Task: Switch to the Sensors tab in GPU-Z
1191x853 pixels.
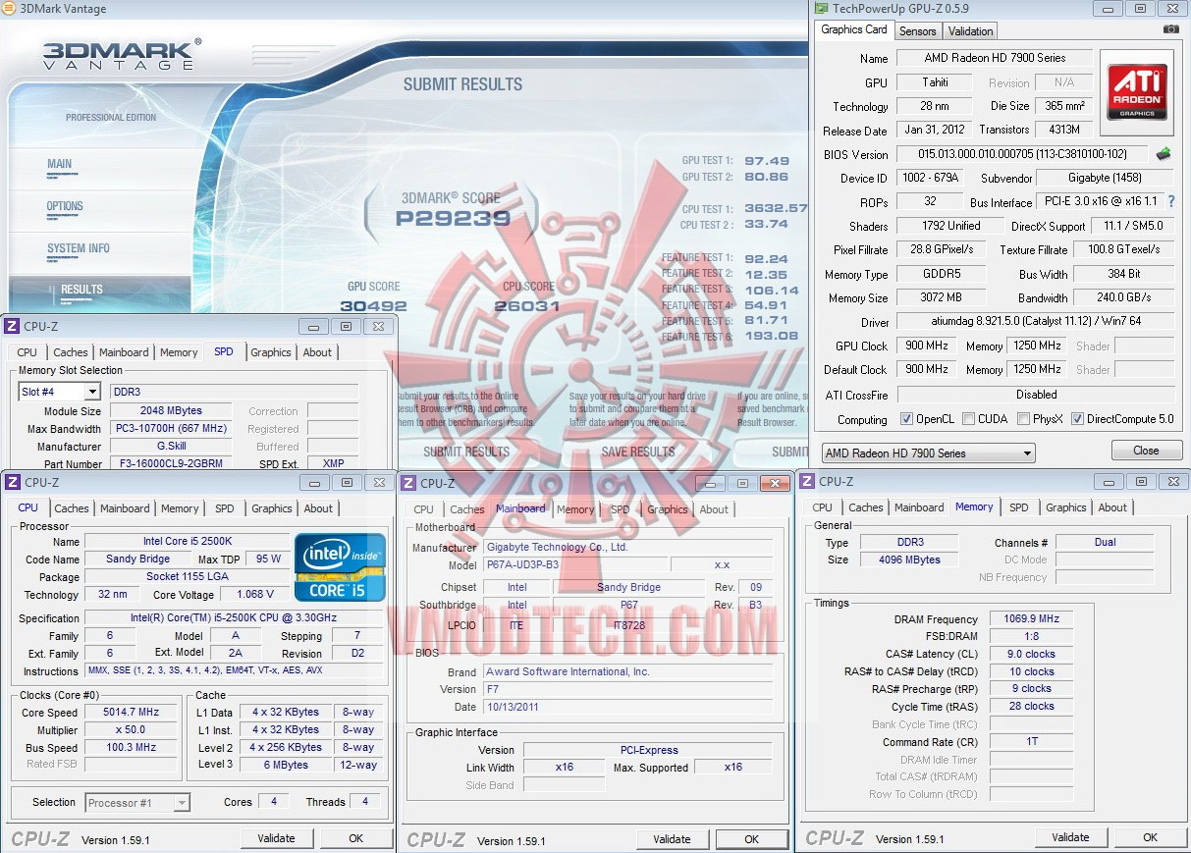Action: pyautogui.click(x=918, y=30)
